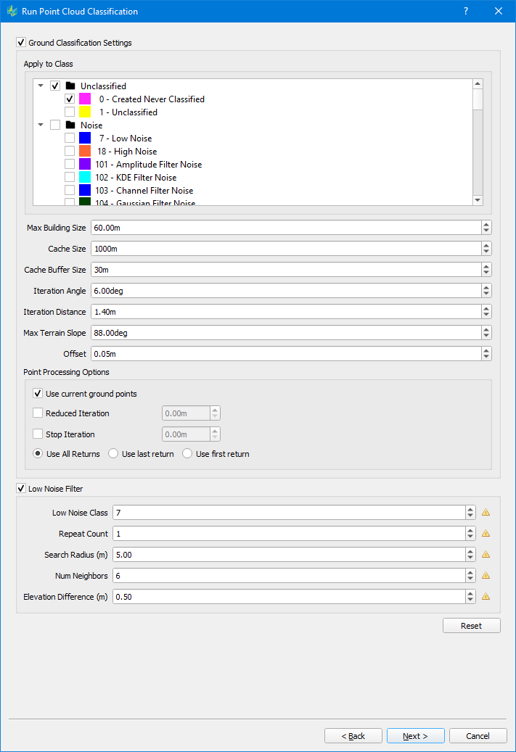Click warning icon beside Search Radius field
Image resolution: width=516 pixels, height=752 pixels.
tap(486, 555)
